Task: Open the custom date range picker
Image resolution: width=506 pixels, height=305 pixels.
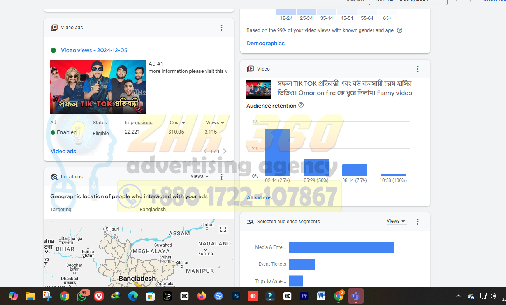Action: [408, 2]
